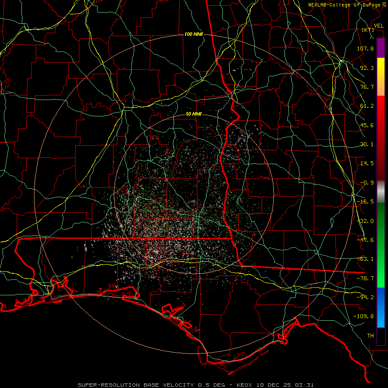Image resolution: width=388 pixels, height=388 pixels.
Task: Click the 92.3 velocity scale value
Action: (x=367, y=68)
